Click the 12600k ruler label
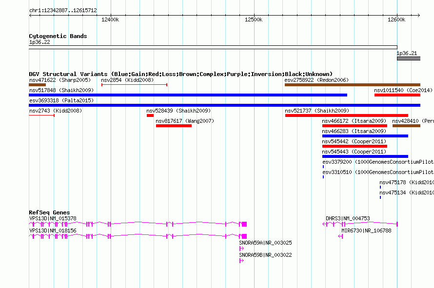 (x=396, y=19)
